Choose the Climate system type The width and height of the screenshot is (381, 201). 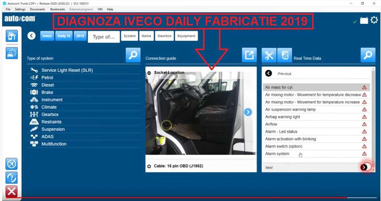[84, 107]
